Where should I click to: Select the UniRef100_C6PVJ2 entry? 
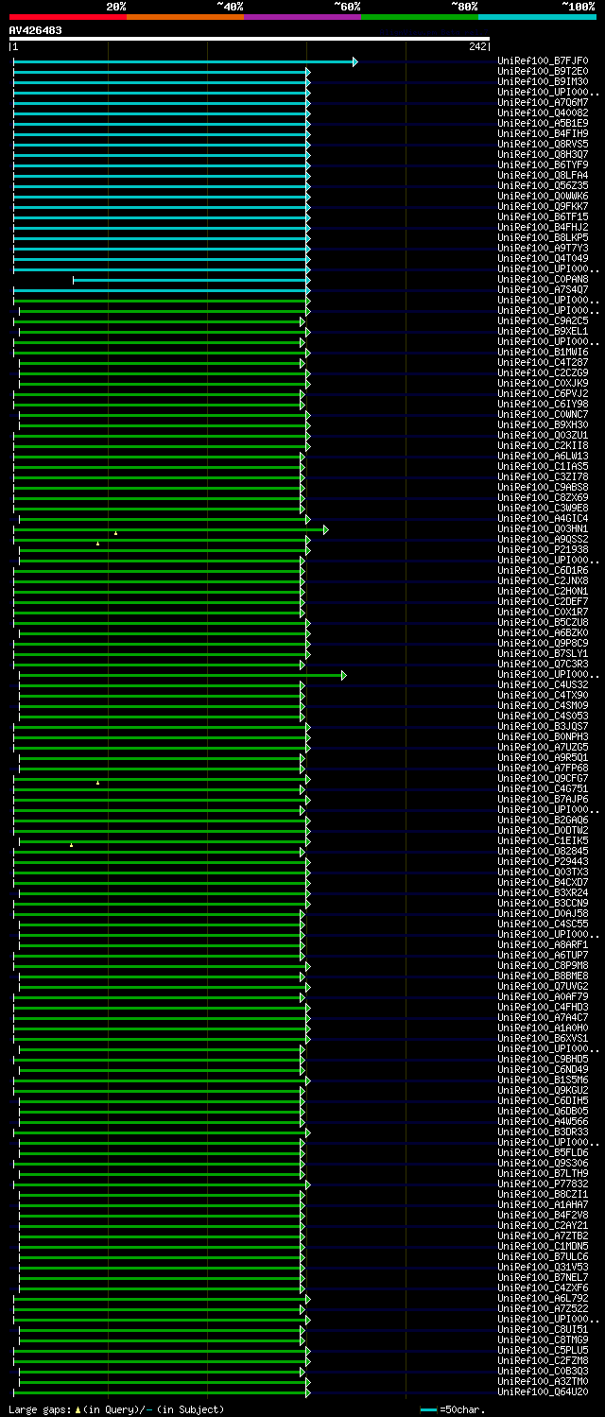pos(543,394)
